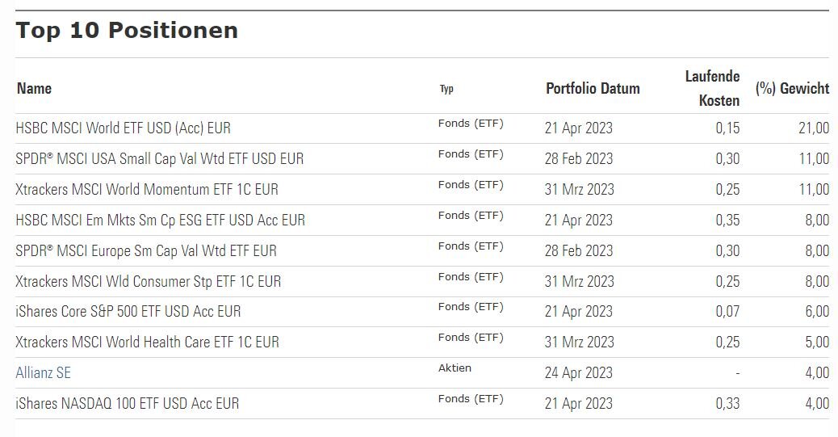
Task: Click Xtrackers MSCI Wld Consumer Stp name
Action: (x=149, y=282)
